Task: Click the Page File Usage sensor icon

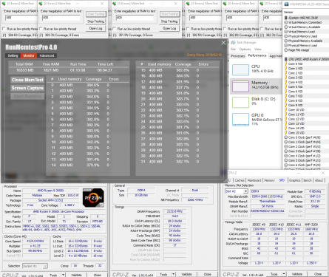Action: (x=286, y=50)
